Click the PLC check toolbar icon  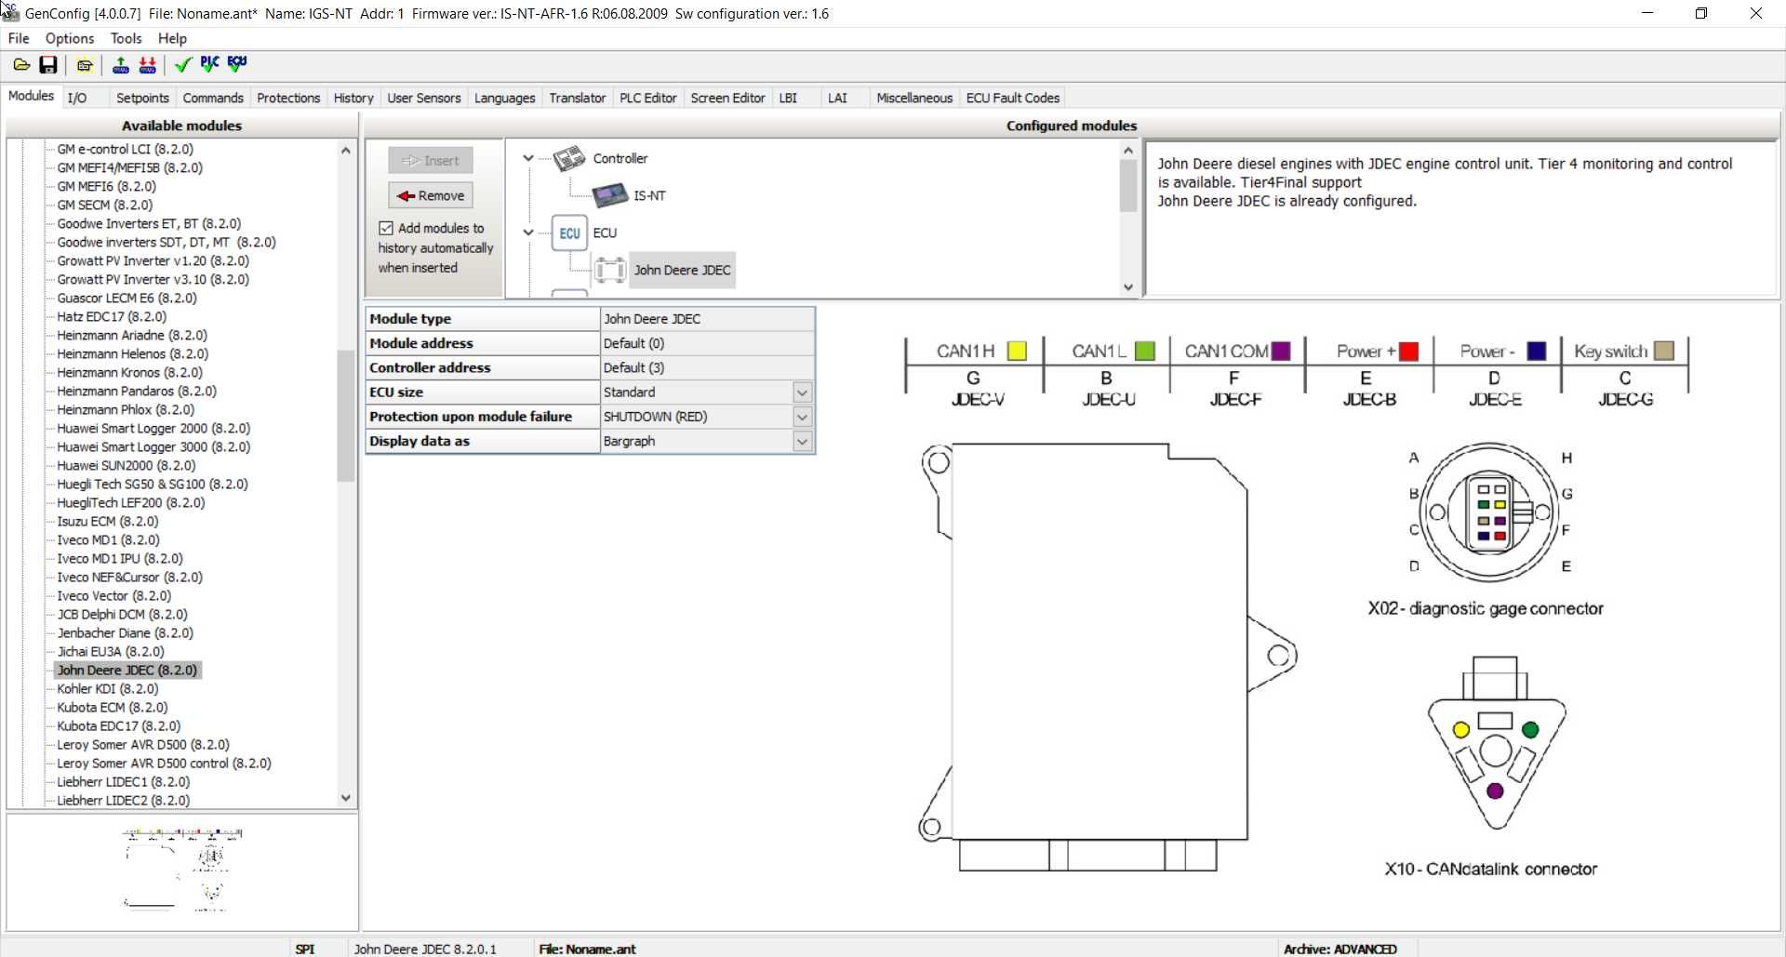pos(210,64)
